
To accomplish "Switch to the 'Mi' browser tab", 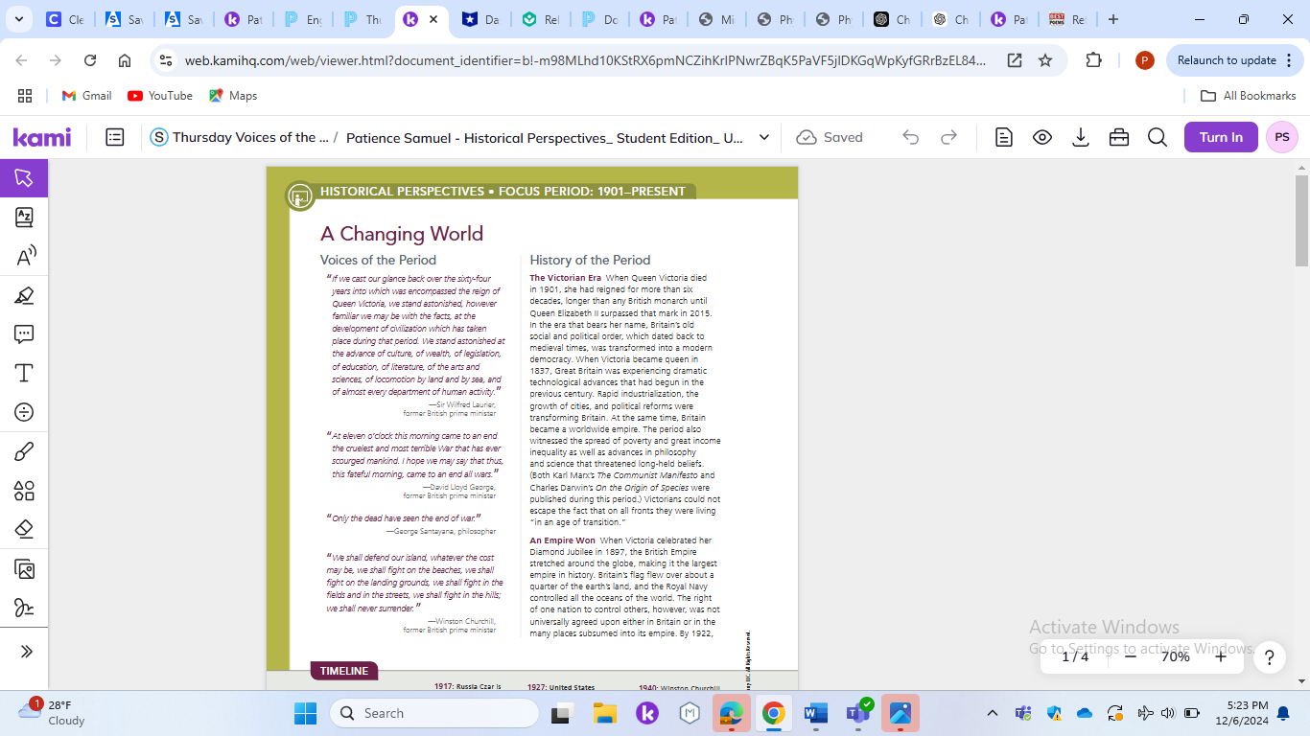I will point(719,19).
